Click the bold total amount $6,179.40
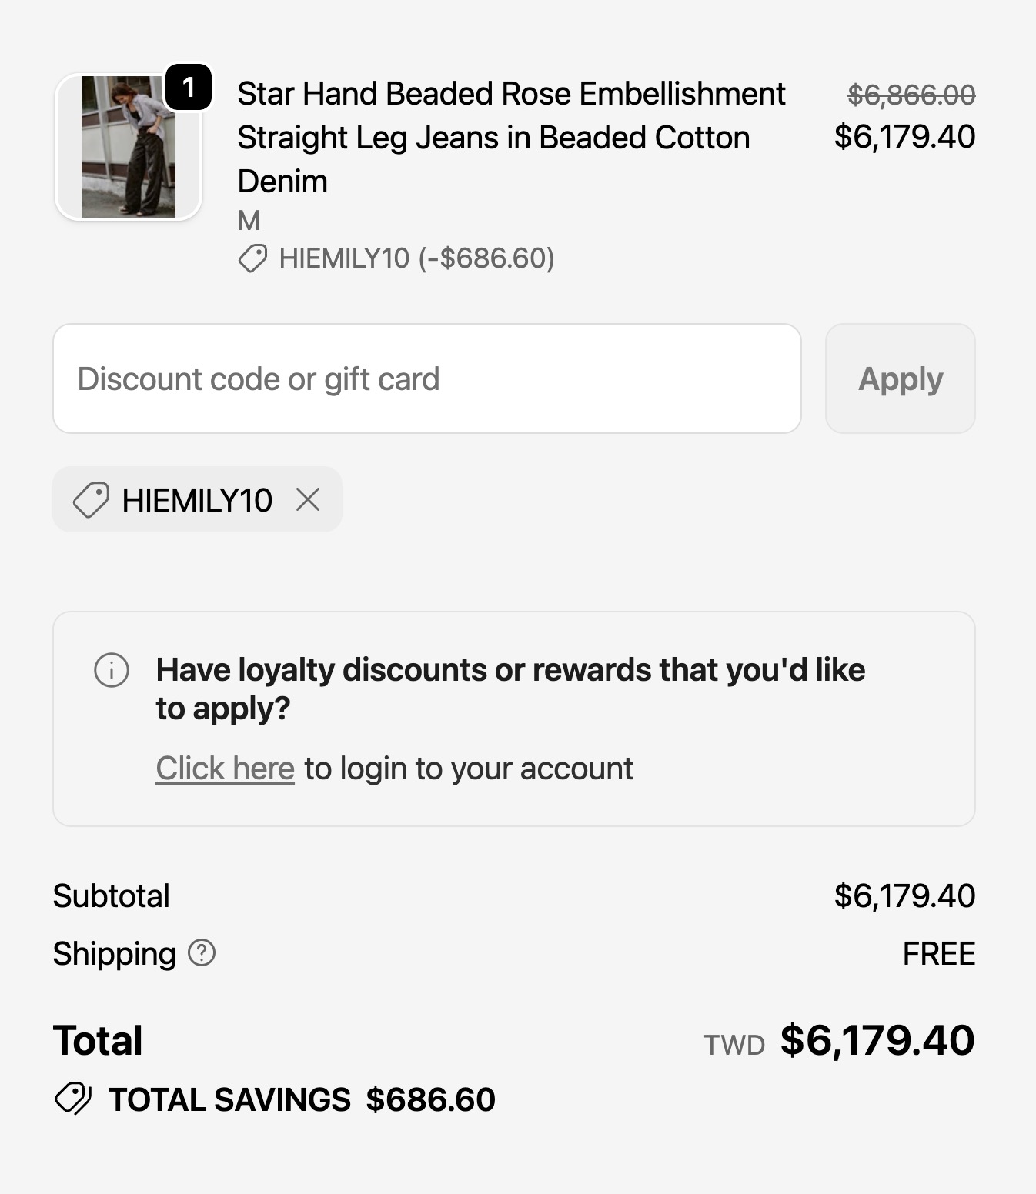Viewport: 1036px width, 1194px height. click(x=877, y=1040)
